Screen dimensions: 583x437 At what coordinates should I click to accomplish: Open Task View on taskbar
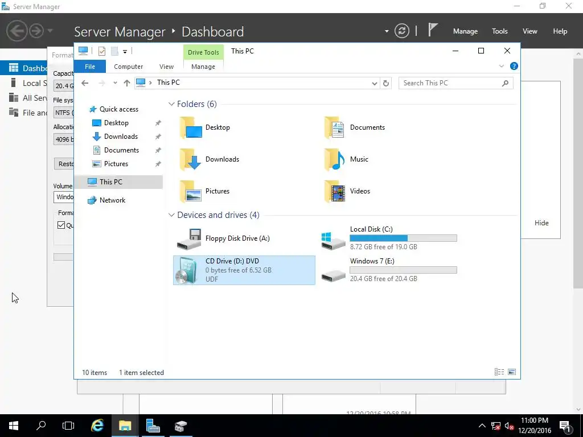tap(68, 426)
